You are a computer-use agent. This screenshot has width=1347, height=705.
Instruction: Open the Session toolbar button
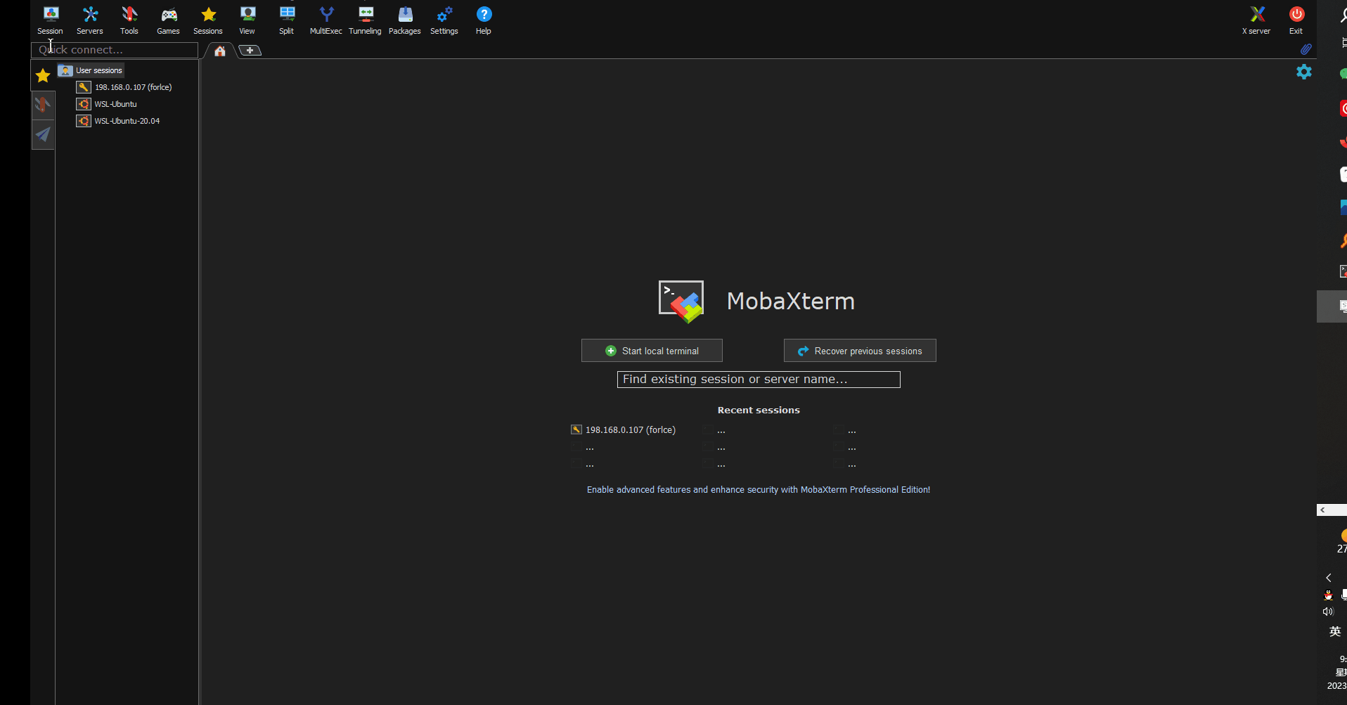point(50,20)
